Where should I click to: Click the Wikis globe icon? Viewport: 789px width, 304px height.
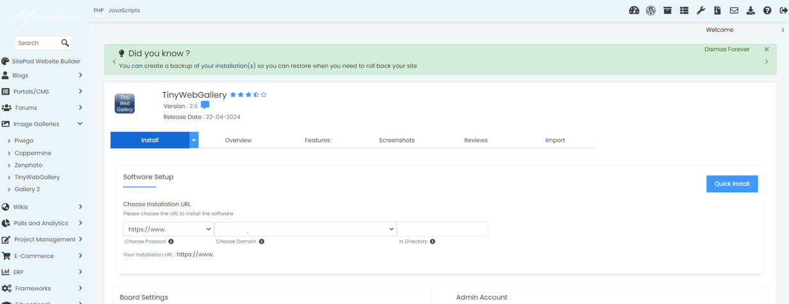(6, 207)
